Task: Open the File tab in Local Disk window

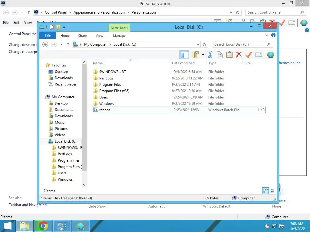Action: point(48,35)
